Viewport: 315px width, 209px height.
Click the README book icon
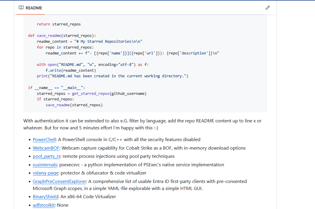[21, 8]
